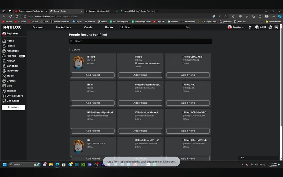Viewport: 283px width, 177px height.
Task: Open the Blog sidebar item
Action: (x=8, y=86)
